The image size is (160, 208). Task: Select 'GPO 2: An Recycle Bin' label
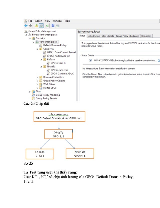(x=58, y=56)
